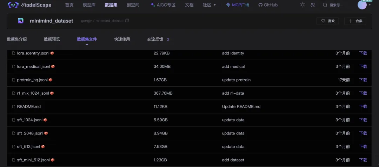
Task: Click the 'update pretrain' commit message
Action: (x=236, y=80)
